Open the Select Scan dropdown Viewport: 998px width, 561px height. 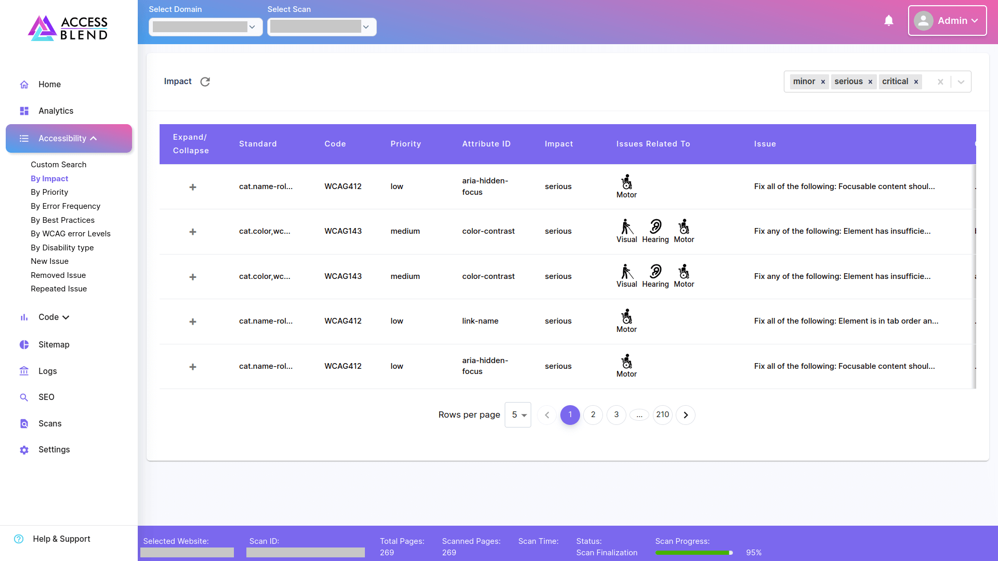click(x=322, y=27)
